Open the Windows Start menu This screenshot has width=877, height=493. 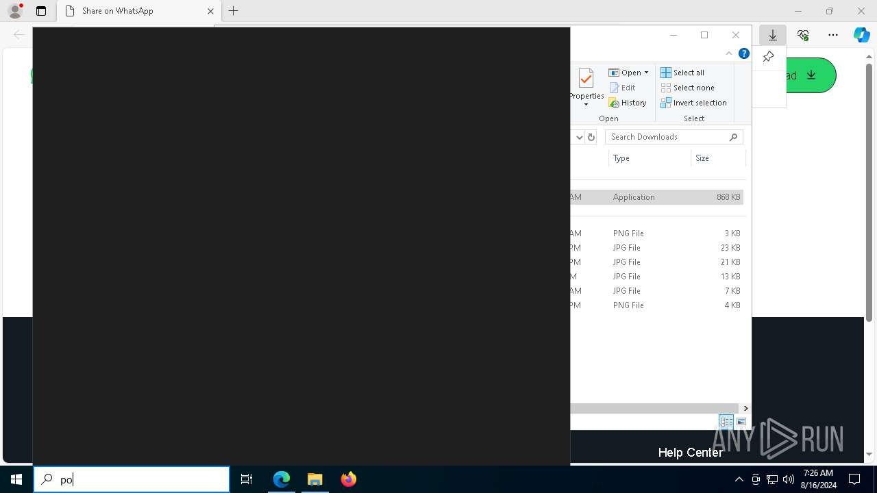(x=16, y=479)
